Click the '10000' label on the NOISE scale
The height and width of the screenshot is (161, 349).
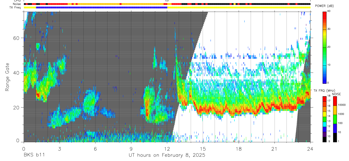[341, 105]
